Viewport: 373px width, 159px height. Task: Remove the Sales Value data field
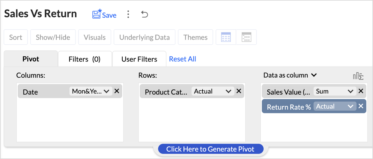[x=361, y=91]
